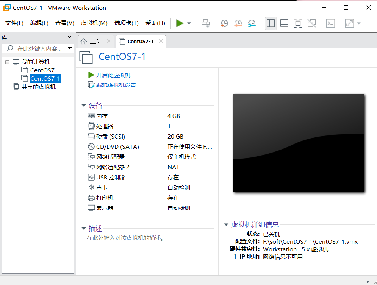Toggle the thumbnail bar display
377x285 pixels.
[284, 23]
